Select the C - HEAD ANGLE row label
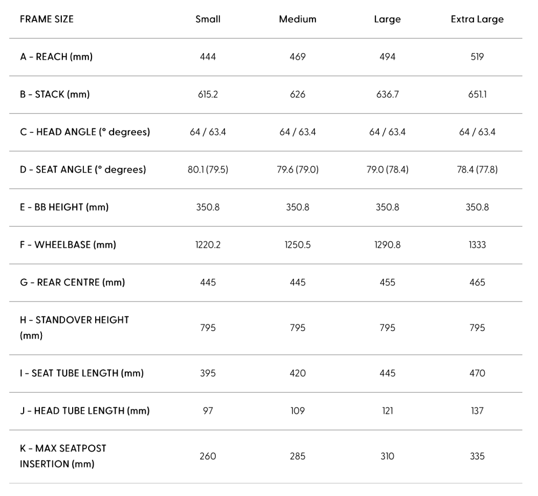538x496 pixels. click(85, 132)
